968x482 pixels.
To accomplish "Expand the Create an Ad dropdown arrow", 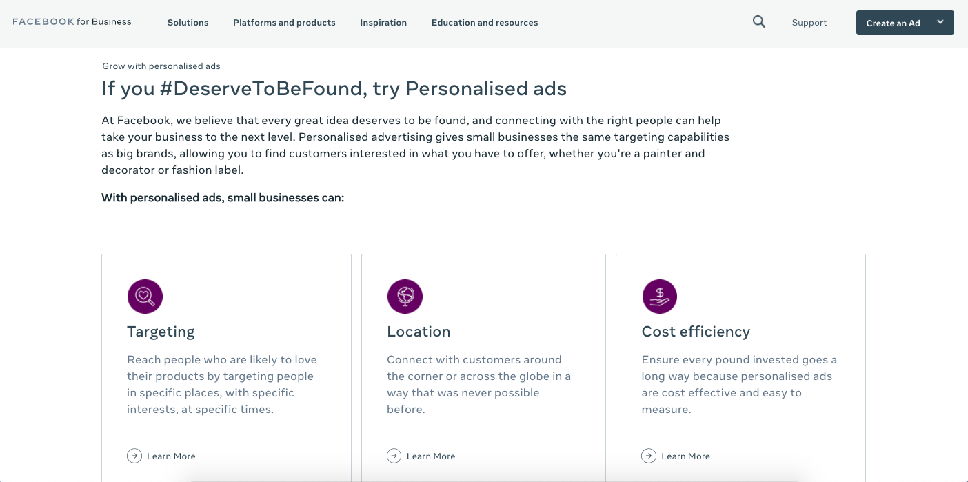I will pos(940,22).
